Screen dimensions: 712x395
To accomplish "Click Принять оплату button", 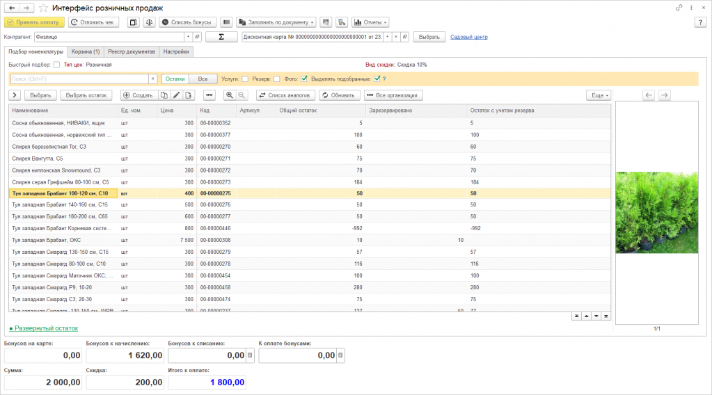I will point(34,22).
